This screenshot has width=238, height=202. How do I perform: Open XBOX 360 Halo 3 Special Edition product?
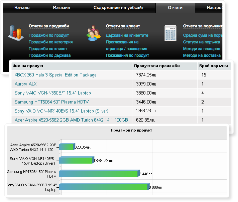55,75
